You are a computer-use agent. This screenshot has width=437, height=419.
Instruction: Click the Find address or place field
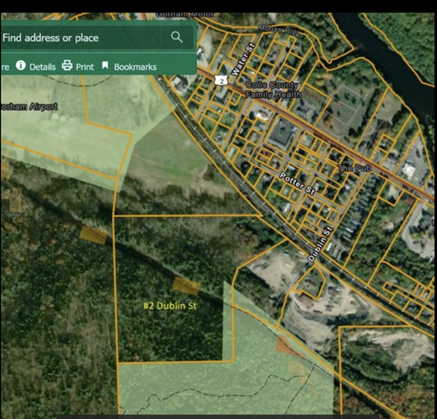[x=81, y=38]
